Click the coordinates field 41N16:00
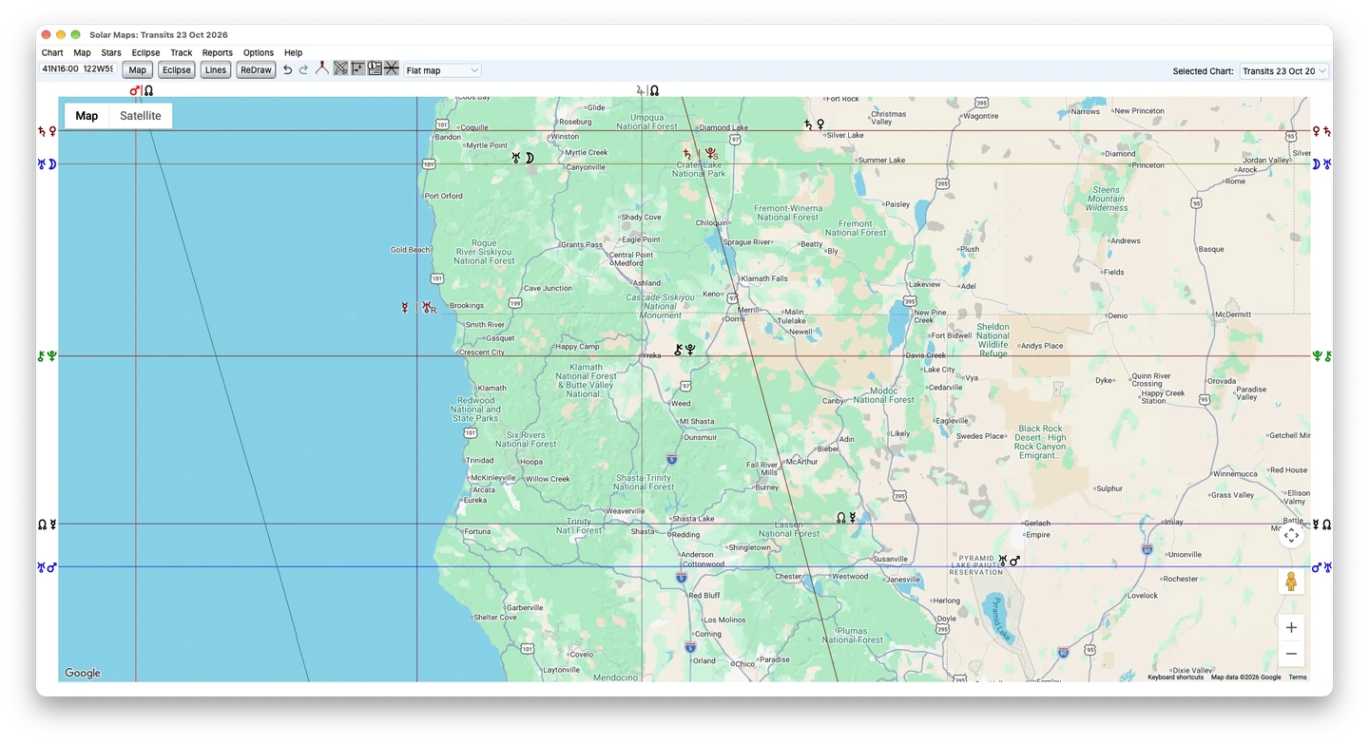This screenshot has height=744, width=1369. point(78,69)
